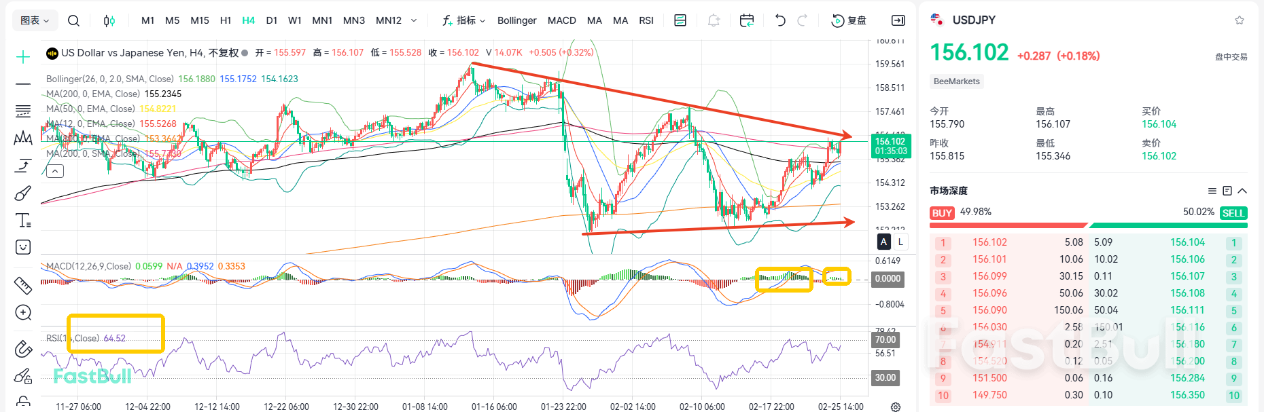Select the brush drawing tool
The image size is (1264, 412).
click(x=23, y=193)
